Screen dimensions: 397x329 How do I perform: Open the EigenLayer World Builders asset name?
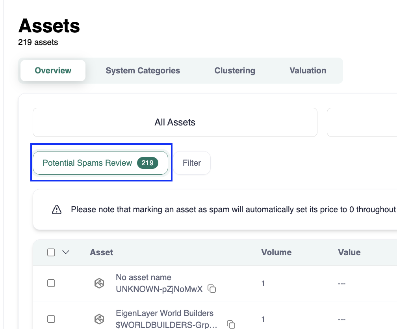pyautogui.click(x=165, y=313)
